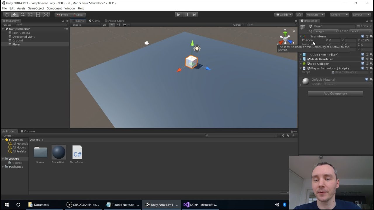
Task: Open the GameObject menu
Action: pyautogui.click(x=36, y=8)
